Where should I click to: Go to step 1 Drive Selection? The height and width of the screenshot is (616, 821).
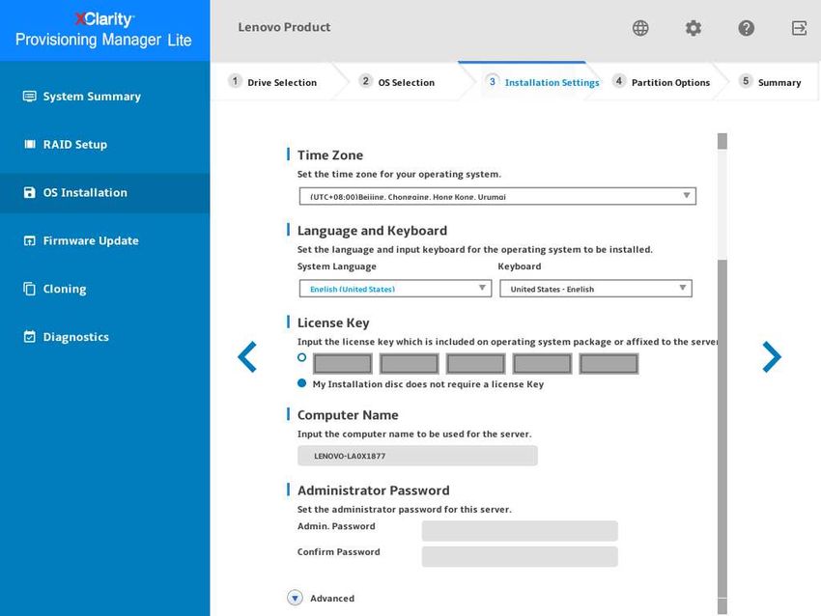click(x=272, y=82)
